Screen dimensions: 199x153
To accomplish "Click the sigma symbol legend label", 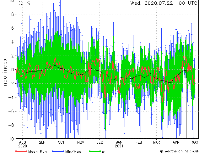I will (x=103, y=152).
